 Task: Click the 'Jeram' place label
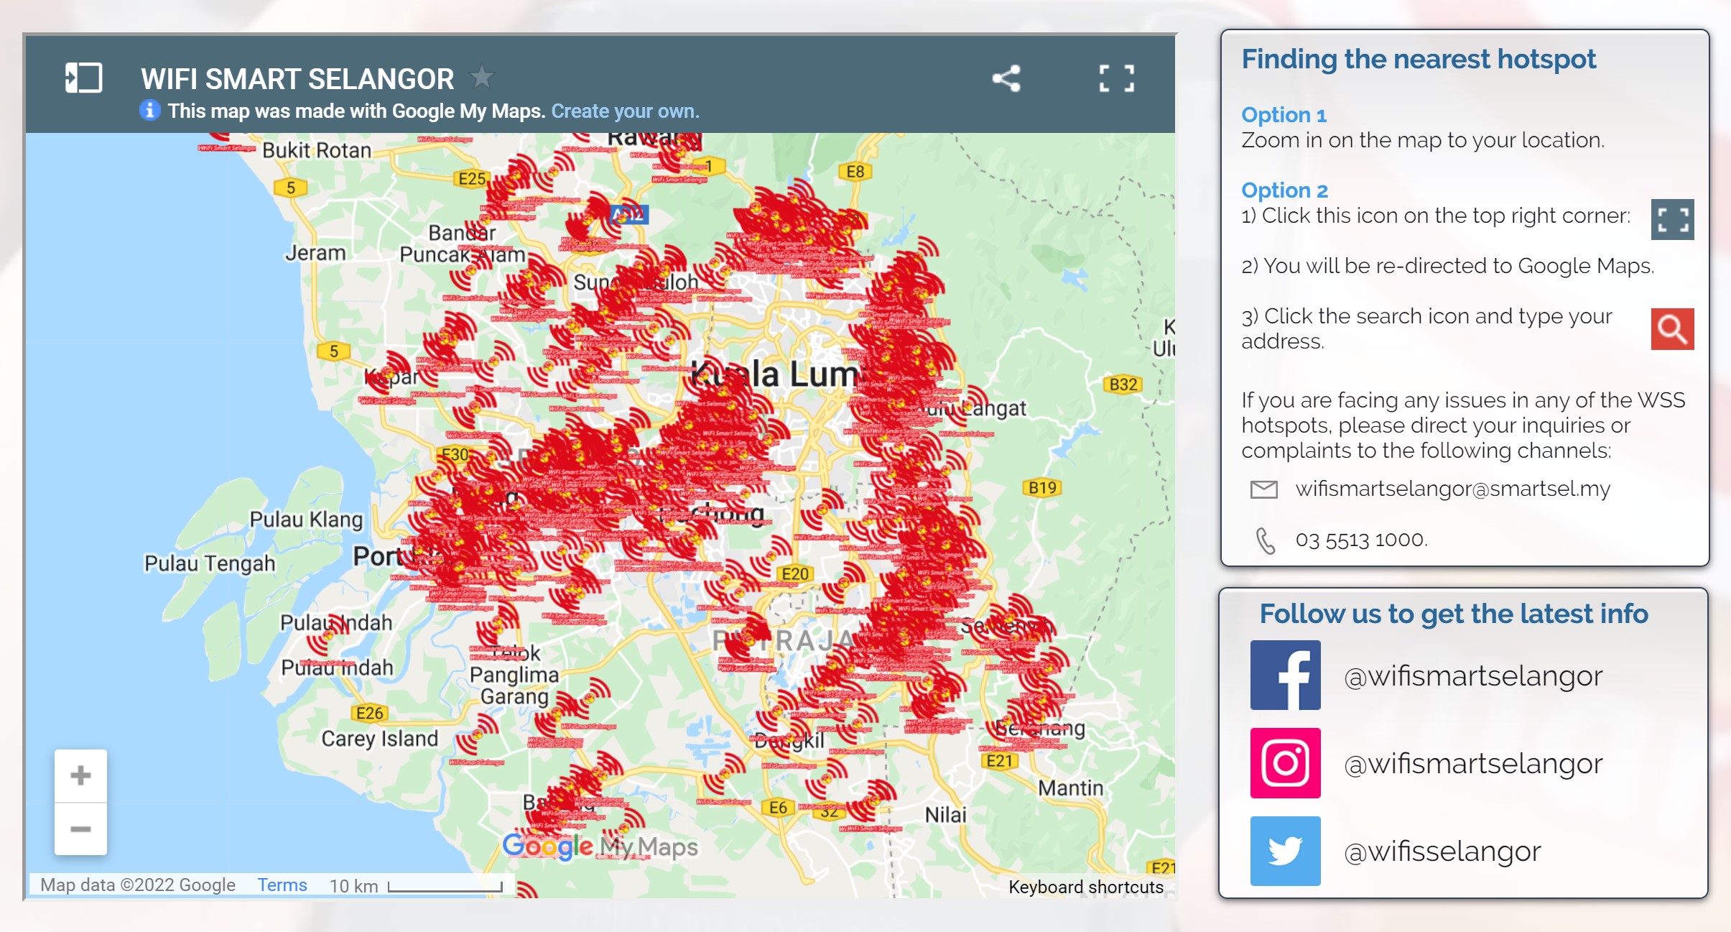[x=315, y=253]
